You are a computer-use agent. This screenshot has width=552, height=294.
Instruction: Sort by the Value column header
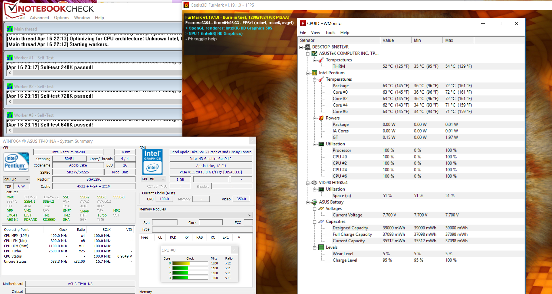tap(396, 40)
